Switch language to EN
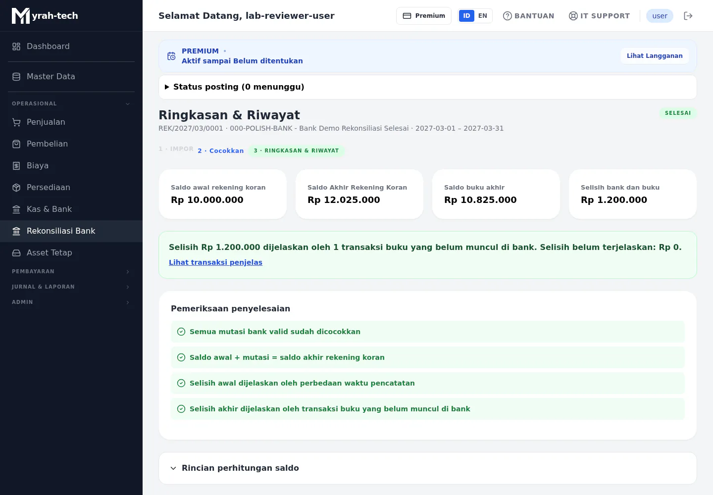 (x=483, y=16)
